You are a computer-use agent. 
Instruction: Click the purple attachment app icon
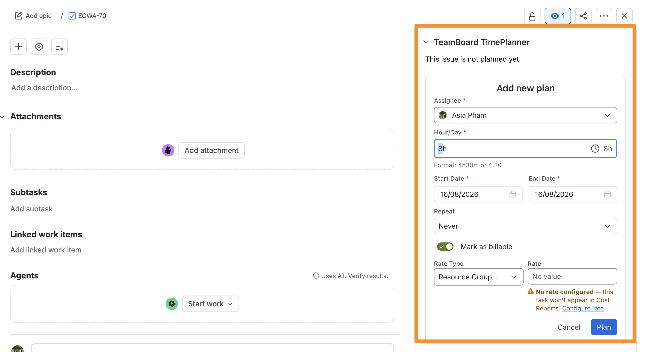pos(168,150)
